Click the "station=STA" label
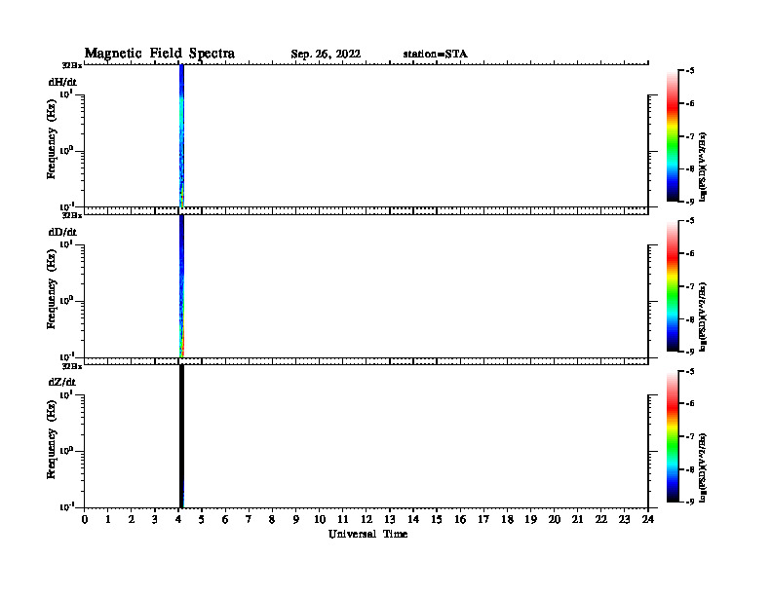Screen dimensions: 772x596 435,55
